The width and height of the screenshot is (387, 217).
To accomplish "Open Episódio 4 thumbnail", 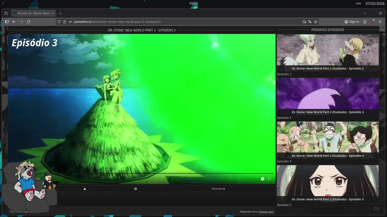I will (328, 137).
